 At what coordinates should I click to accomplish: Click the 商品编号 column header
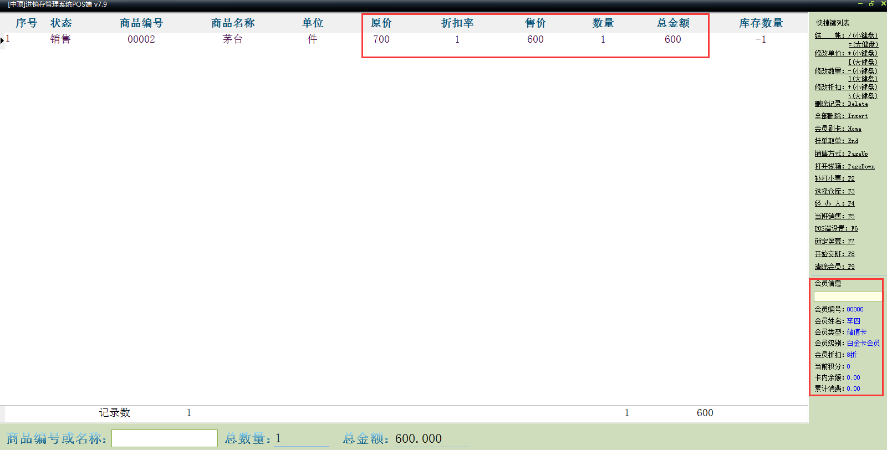[141, 23]
